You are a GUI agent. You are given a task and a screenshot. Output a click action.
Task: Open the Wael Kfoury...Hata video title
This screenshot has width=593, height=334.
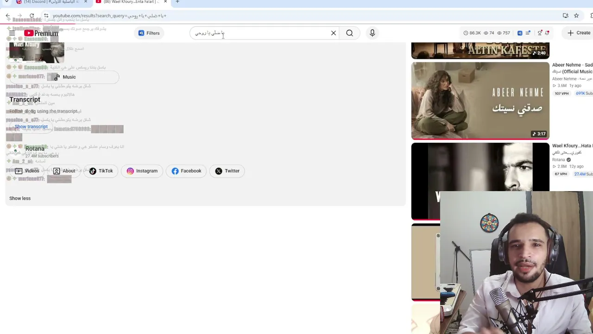(x=572, y=149)
